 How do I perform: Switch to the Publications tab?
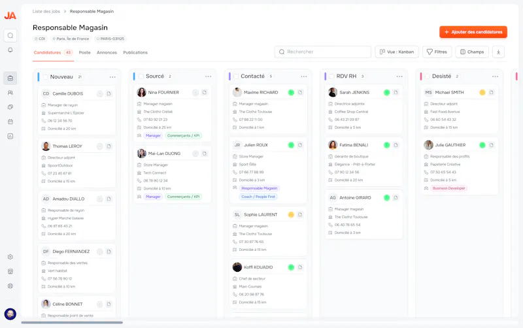(x=135, y=53)
